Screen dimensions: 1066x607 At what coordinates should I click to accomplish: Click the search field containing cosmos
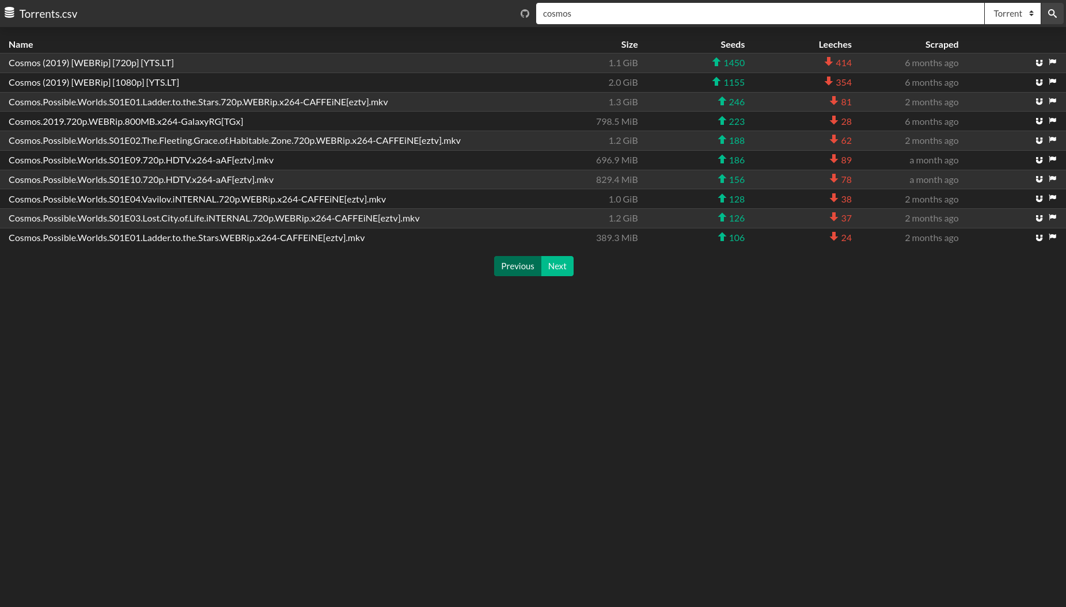(760, 14)
